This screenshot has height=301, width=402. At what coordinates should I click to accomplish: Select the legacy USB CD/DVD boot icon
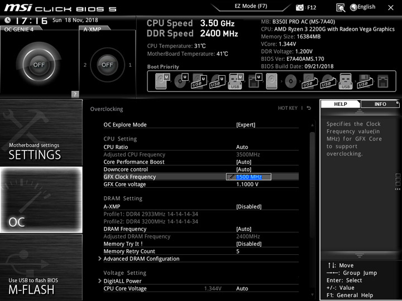[x=328, y=81]
